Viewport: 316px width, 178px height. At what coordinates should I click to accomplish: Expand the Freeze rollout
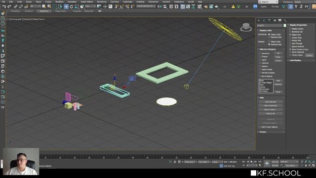[263, 132]
